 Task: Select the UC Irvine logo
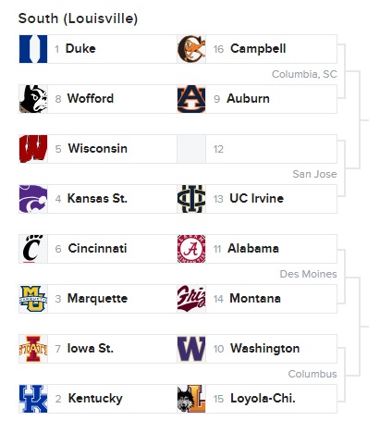point(191,199)
